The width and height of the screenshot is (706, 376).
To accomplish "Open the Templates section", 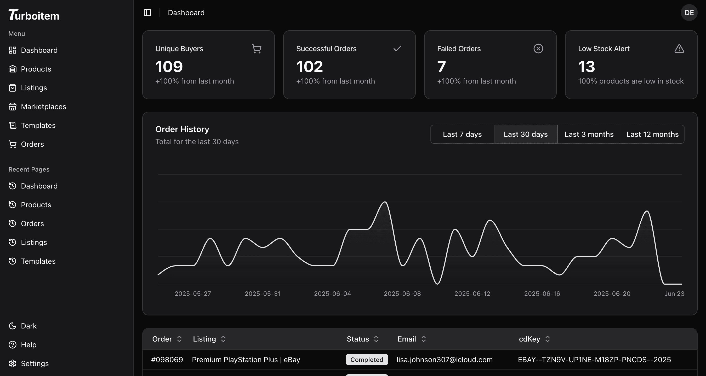I will click(38, 125).
